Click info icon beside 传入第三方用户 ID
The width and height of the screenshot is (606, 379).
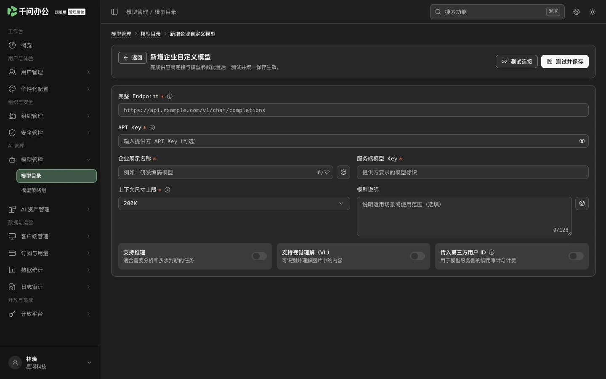click(x=492, y=252)
